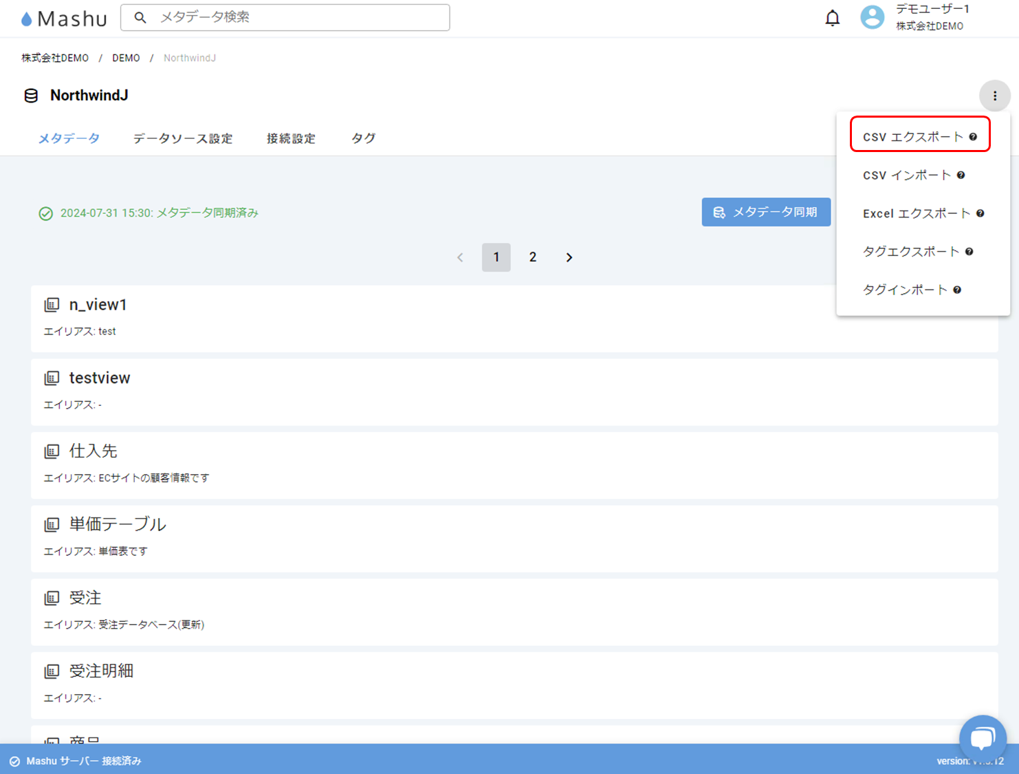Click the メタデータ検索 search field

coord(296,17)
